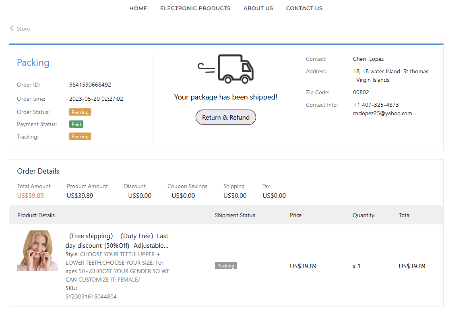
Task: Click the Packing page heading
Action: (33, 62)
